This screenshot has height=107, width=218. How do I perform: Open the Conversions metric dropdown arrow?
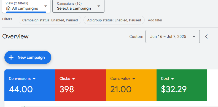click(34, 79)
